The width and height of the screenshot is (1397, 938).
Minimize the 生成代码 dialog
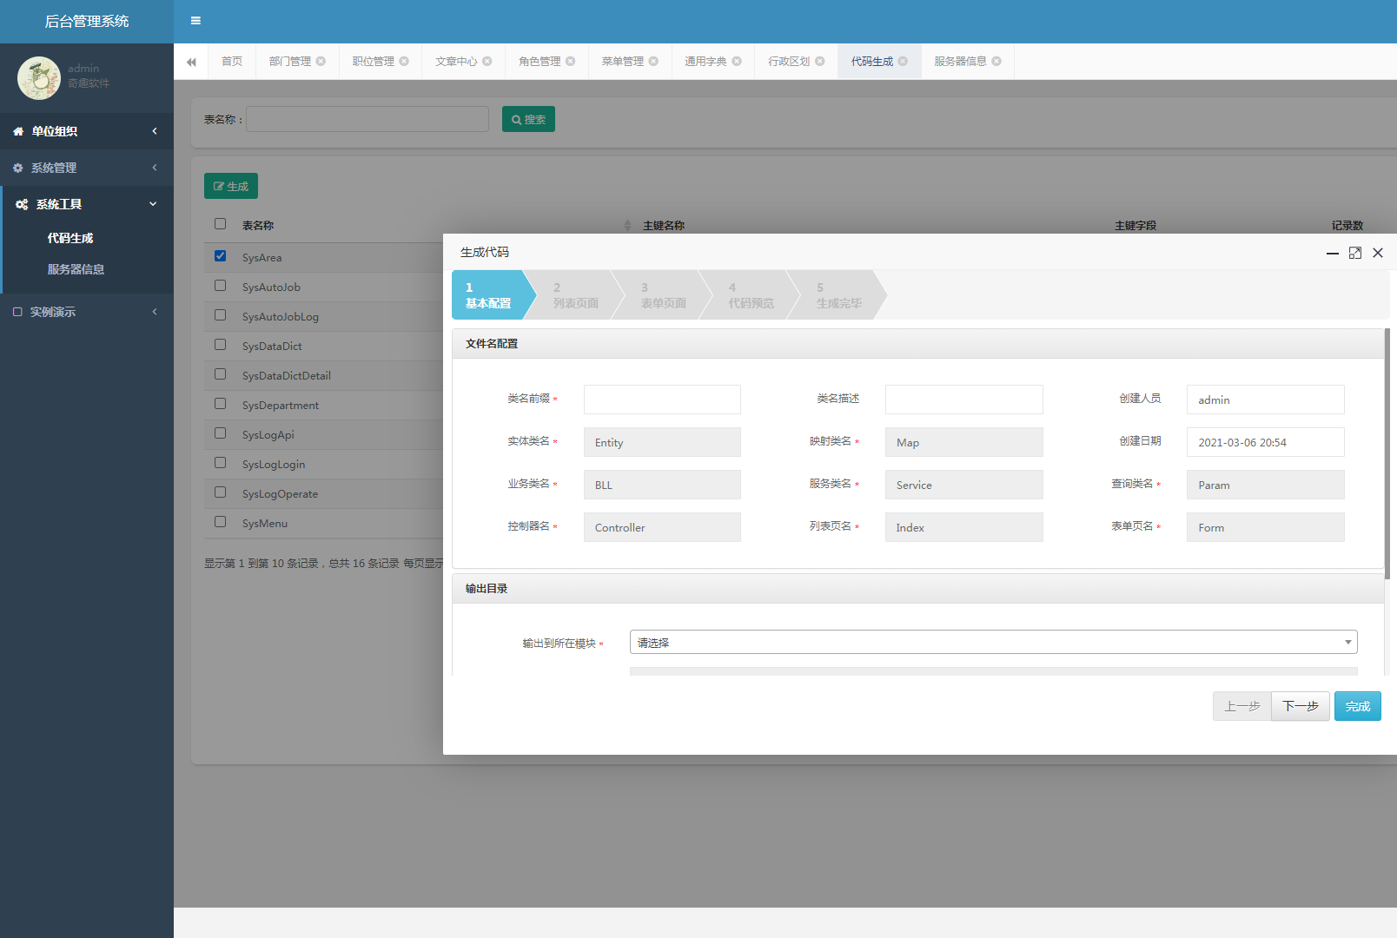[x=1332, y=253]
